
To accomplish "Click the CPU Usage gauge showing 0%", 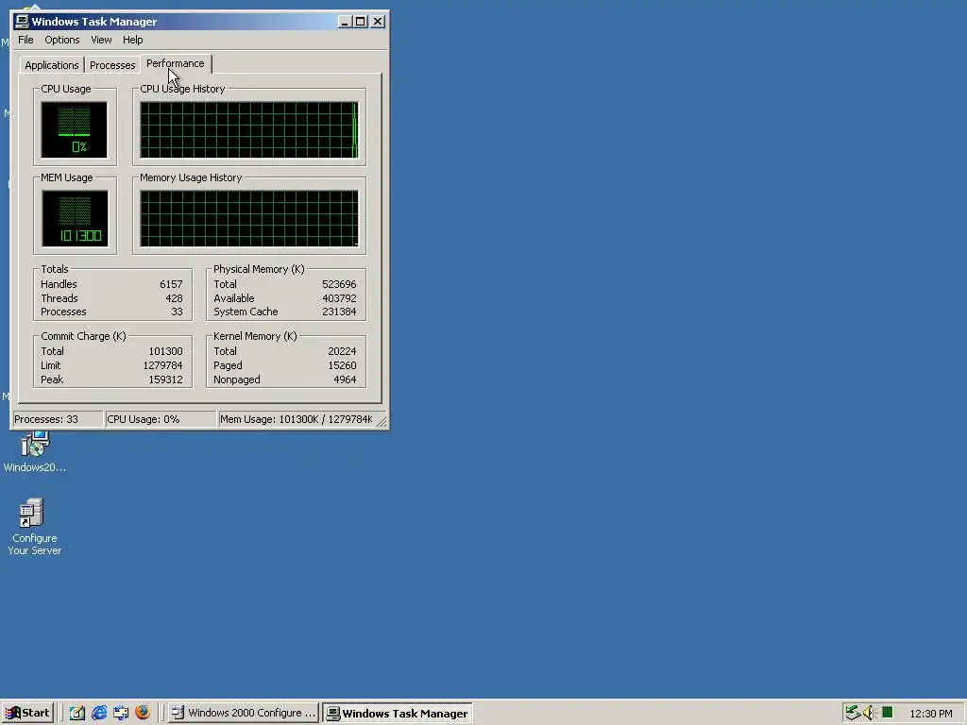I will tap(74, 130).
